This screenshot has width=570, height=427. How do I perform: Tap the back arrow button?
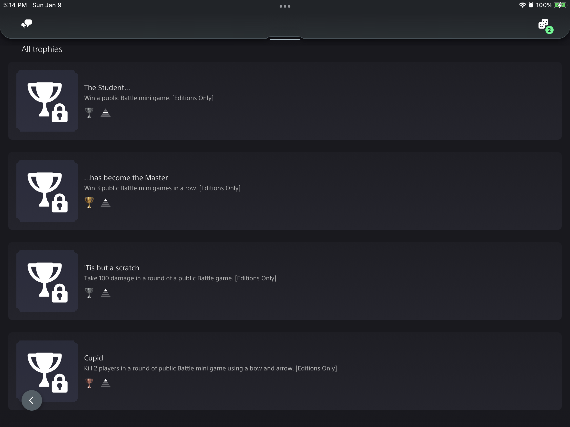(32, 400)
